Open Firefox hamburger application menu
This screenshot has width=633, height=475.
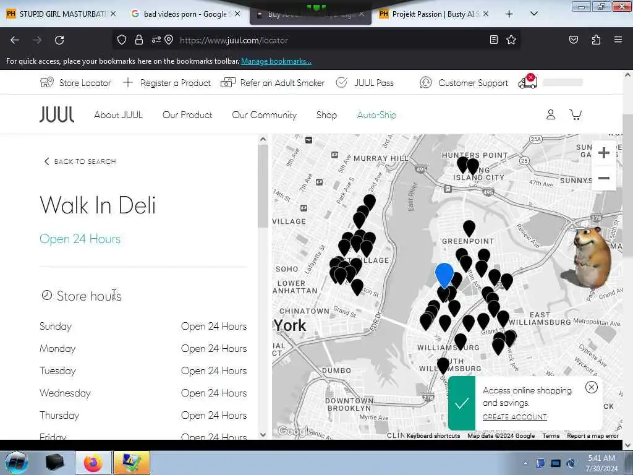click(618, 40)
